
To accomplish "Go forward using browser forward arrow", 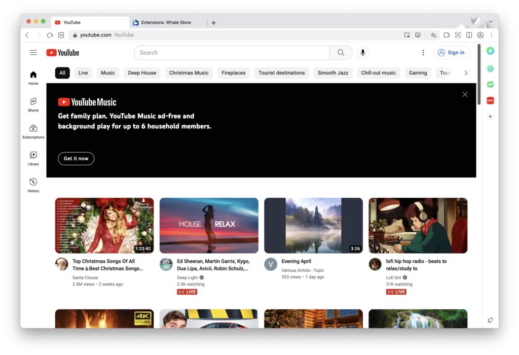I will [x=39, y=35].
